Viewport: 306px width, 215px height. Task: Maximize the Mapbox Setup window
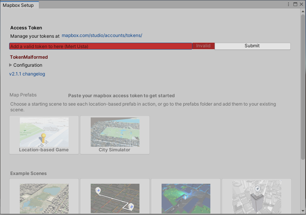tap(295, 4)
